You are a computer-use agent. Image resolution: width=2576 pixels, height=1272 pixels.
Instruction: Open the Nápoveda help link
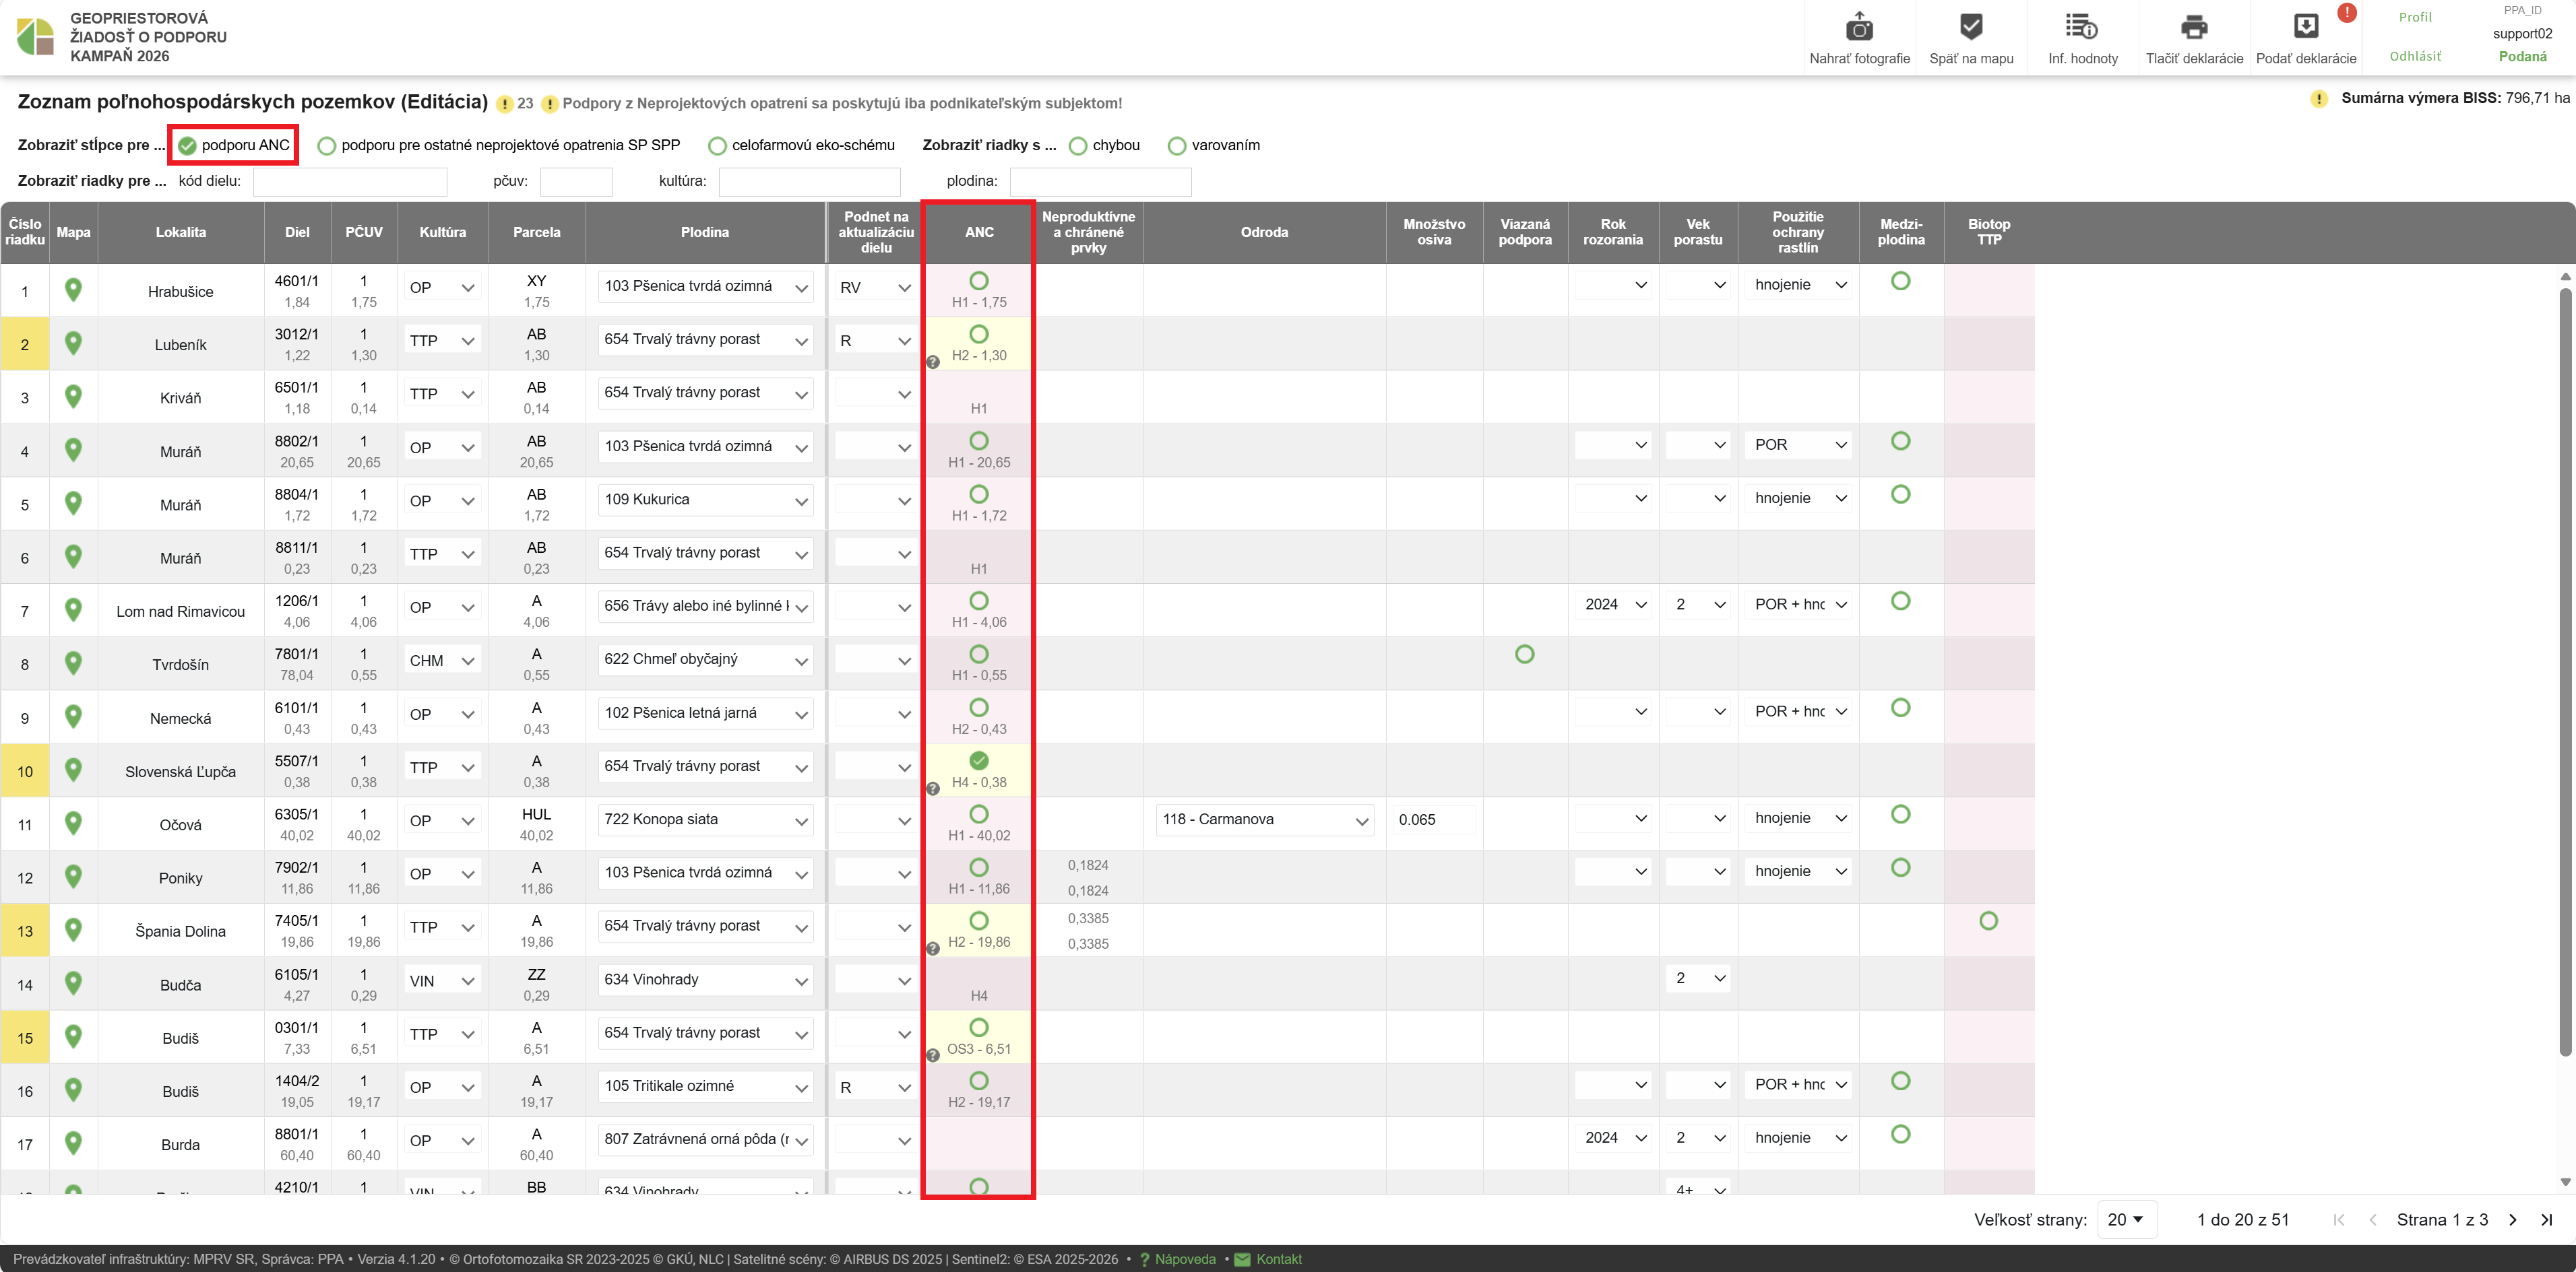pyautogui.click(x=1185, y=1259)
